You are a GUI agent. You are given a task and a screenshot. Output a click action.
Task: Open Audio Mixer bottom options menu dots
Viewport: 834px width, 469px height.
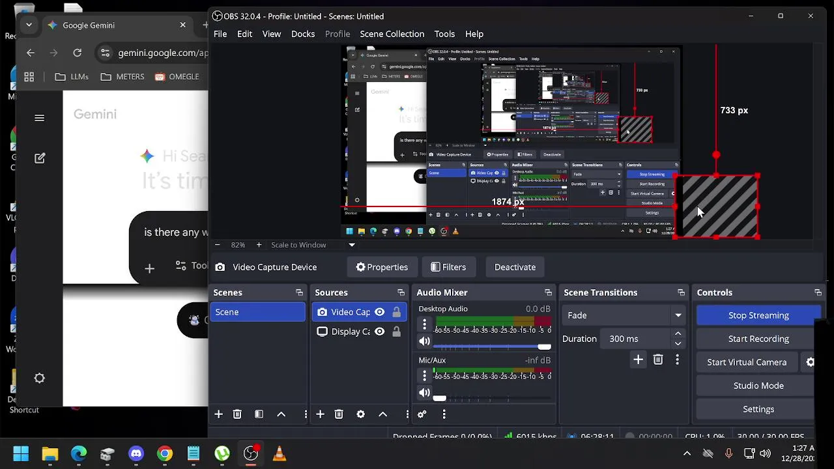click(x=444, y=414)
